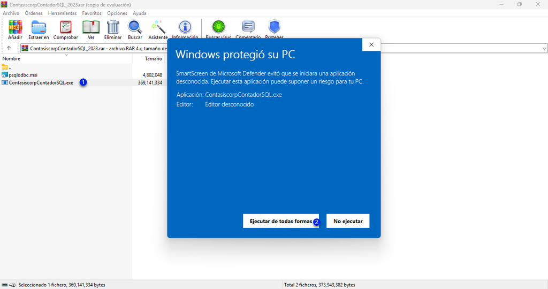Click the Eliminar trash icon

coord(113,27)
